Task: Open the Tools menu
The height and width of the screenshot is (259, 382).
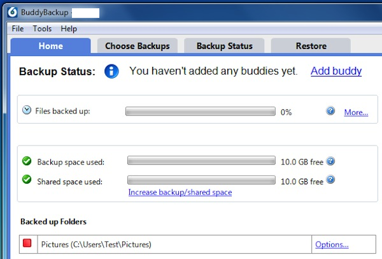Action: [42, 29]
